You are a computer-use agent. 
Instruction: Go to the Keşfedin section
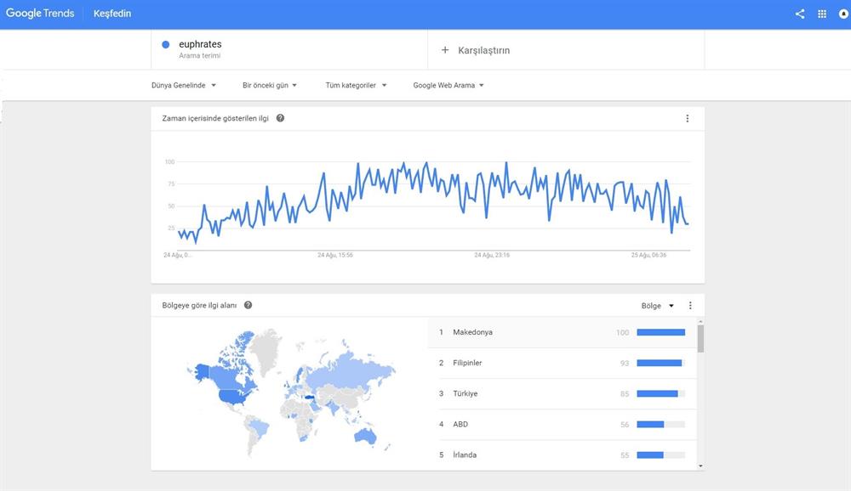click(111, 14)
